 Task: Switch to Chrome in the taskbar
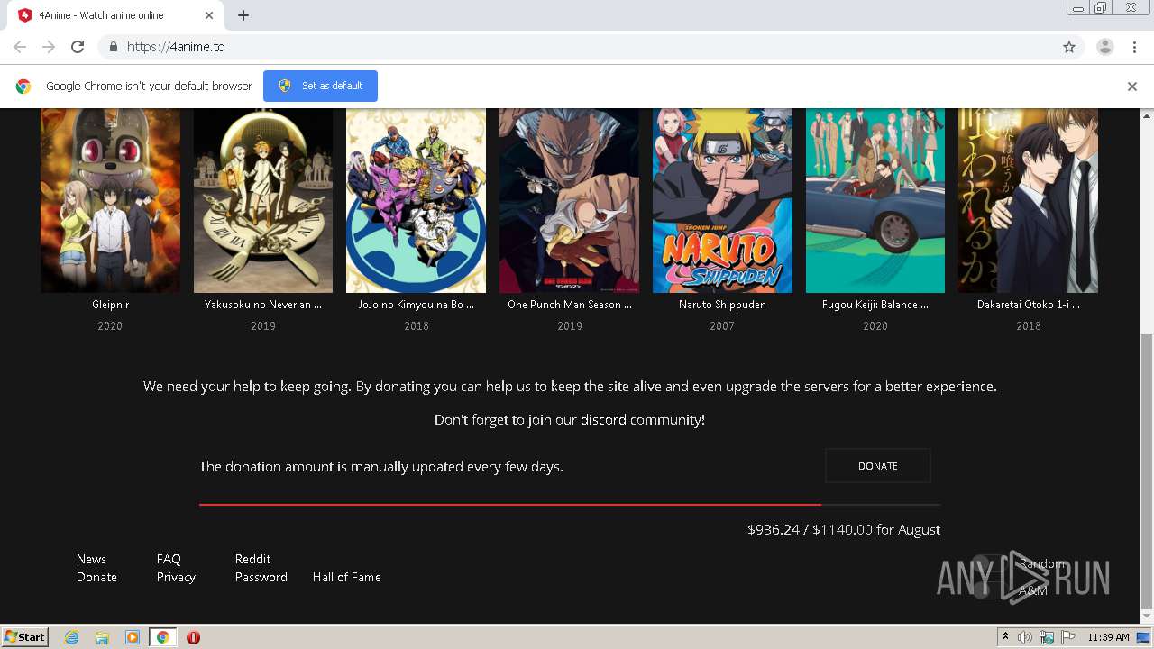[162, 637]
